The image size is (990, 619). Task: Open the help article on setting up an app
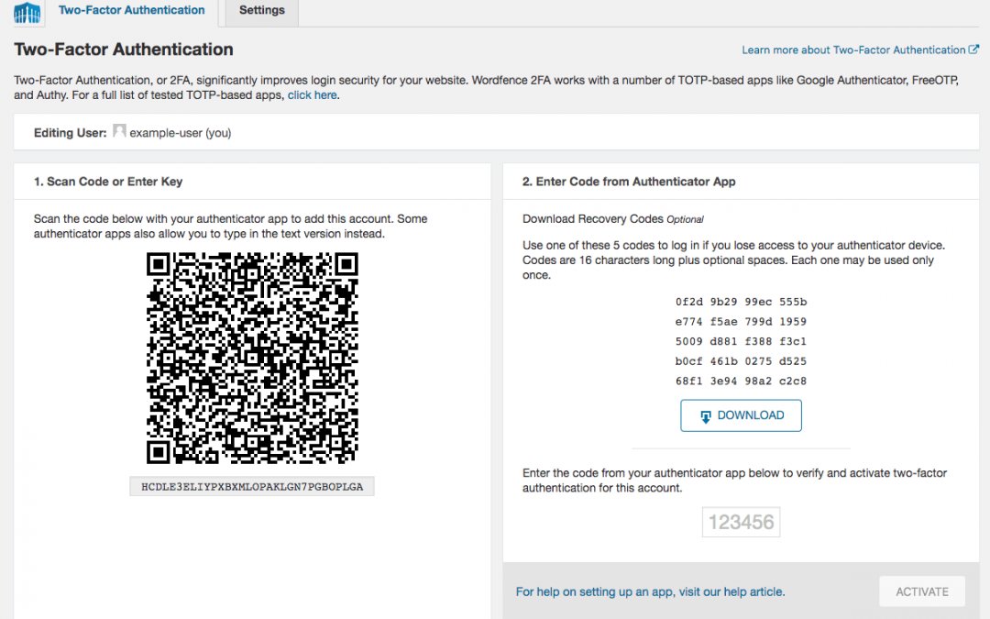(650, 591)
